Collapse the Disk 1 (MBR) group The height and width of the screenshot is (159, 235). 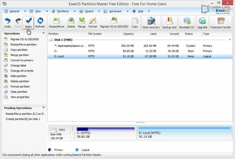[x=230, y=40]
